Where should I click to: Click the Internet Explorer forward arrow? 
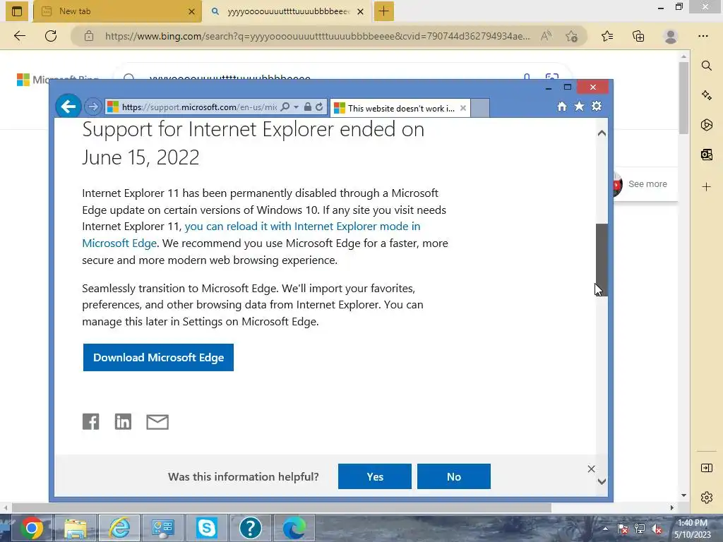pos(92,107)
